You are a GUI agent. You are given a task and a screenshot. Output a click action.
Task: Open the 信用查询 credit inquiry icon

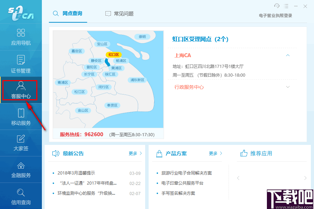tap(21, 196)
